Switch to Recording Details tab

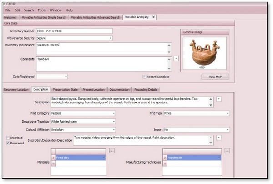pyautogui.click(x=146, y=90)
